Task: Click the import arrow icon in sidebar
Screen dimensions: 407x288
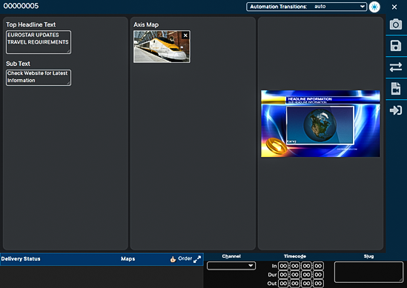Action: (396, 110)
